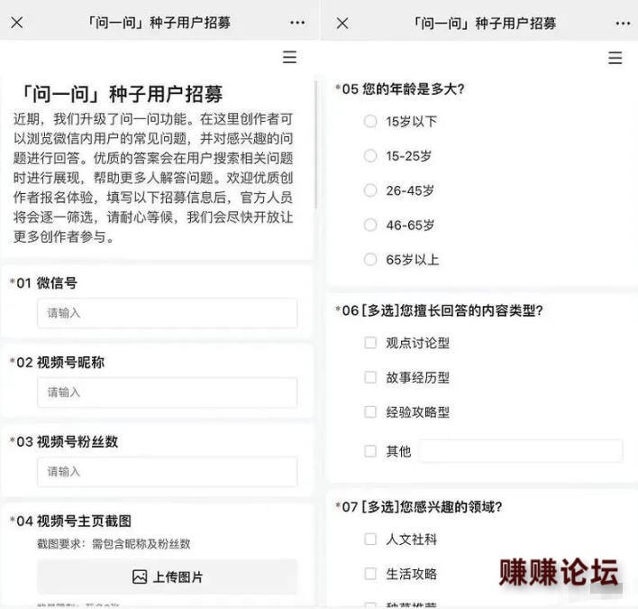Image resolution: width=638 pixels, height=609 pixels.
Task: Click the text field next to 其他
Action: [x=521, y=451]
